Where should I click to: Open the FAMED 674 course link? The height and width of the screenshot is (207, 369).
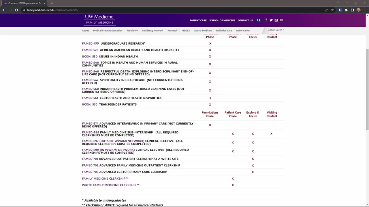click(x=90, y=124)
